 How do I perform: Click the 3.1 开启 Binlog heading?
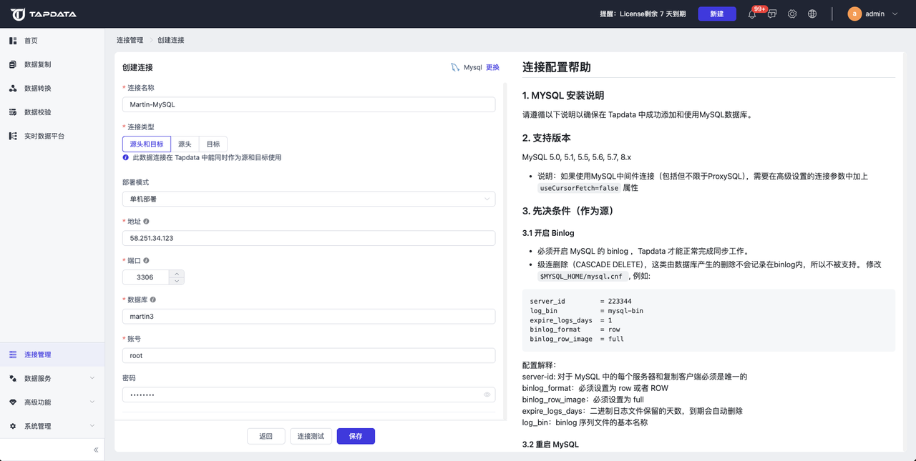pyautogui.click(x=548, y=233)
